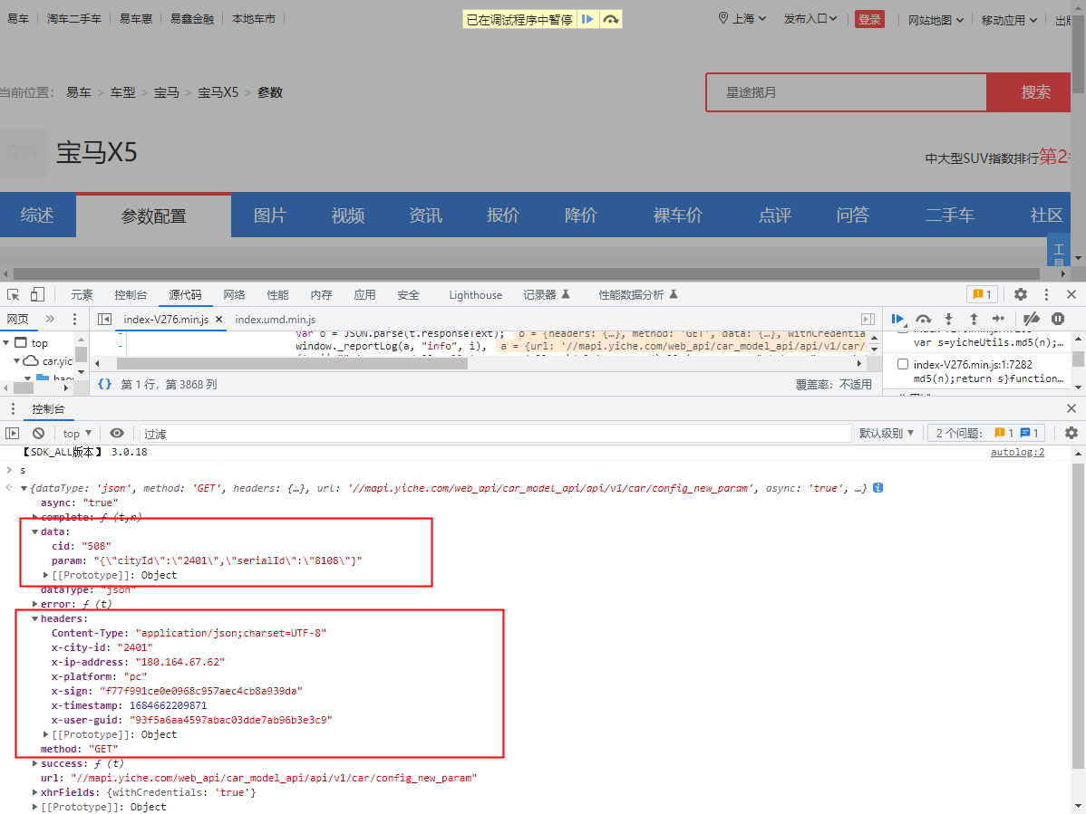Toggle the debugger sidebar pane
The width and height of the screenshot is (1086, 814).
(868, 319)
